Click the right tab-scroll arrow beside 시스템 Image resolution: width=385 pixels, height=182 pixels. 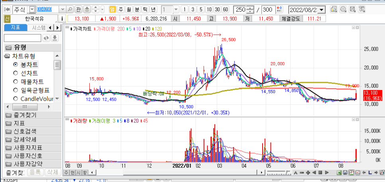[57, 27]
